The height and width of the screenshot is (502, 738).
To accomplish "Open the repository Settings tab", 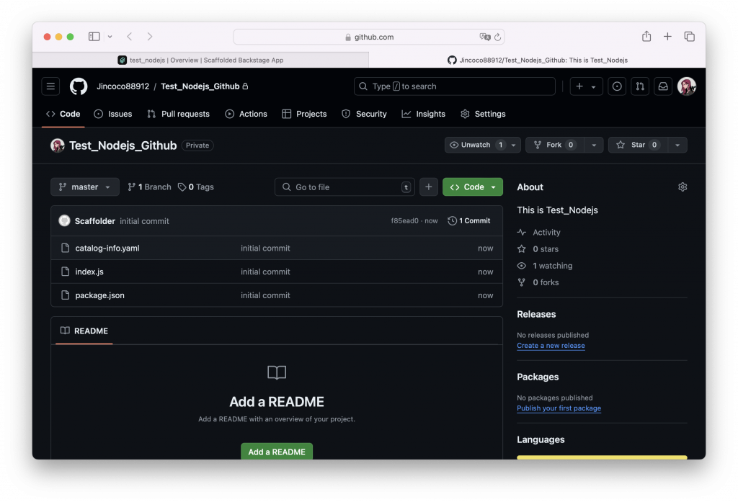I will pos(483,114).
